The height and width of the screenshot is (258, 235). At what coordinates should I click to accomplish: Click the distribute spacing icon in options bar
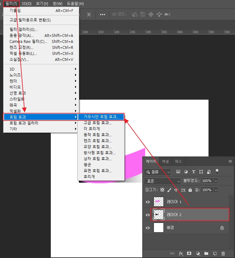coord(89,14)
